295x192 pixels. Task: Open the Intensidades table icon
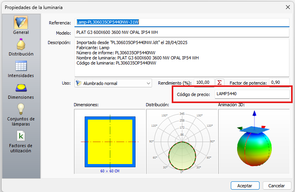[x=21, y=66]
